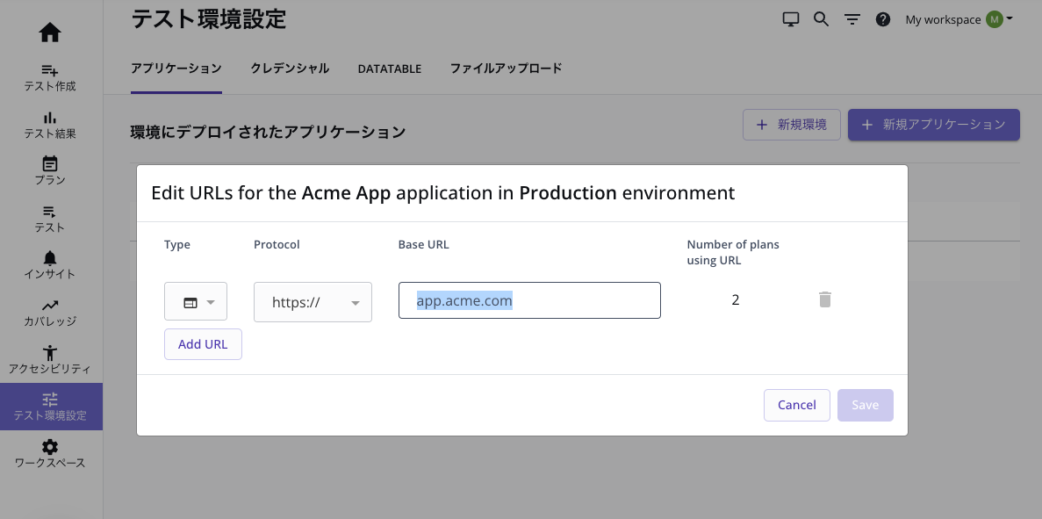This screenshot has height=519, width=1042.
Task: Open アクセシビリティ in sidebar
Action: (x=50, y=359)
